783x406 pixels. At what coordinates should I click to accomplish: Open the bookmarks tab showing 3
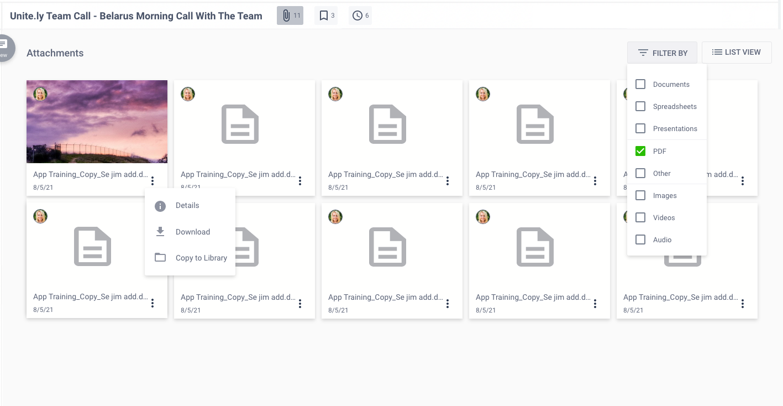point(326,15)
